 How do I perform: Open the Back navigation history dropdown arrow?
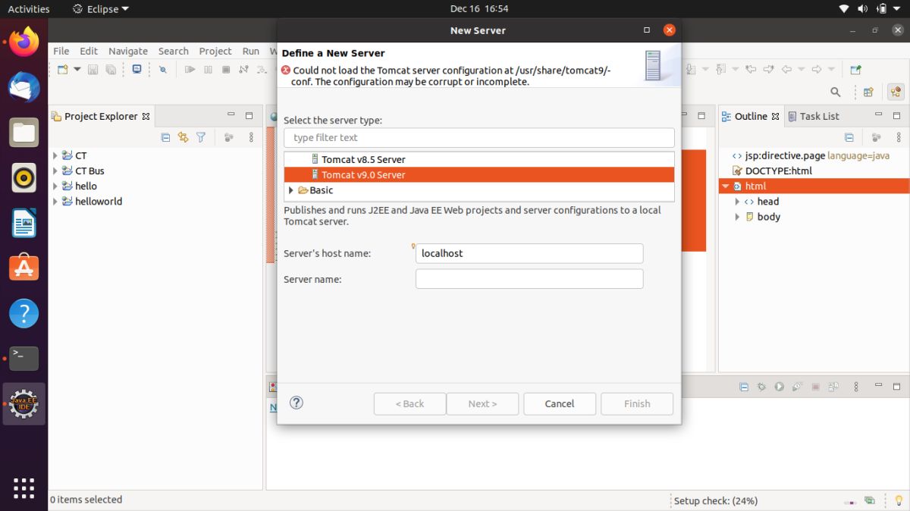(801, 70)
